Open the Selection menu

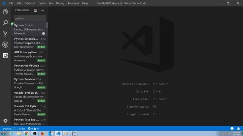(x=30, y=3)
